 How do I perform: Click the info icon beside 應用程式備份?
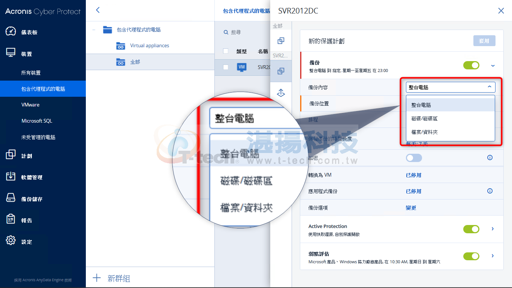[x=490, y=191]
